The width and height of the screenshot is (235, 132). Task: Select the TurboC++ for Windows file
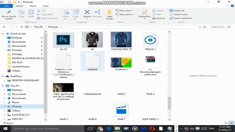coord(64,65)
